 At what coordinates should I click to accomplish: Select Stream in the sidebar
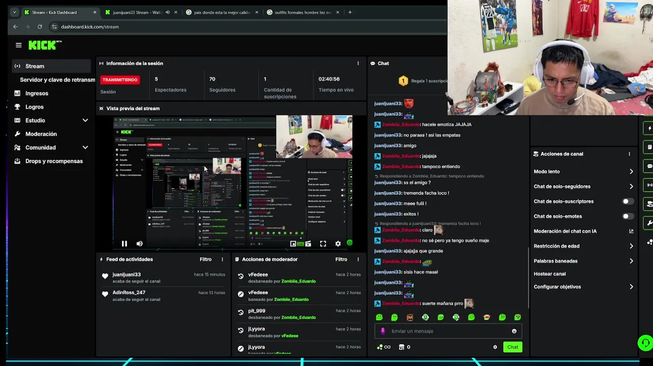pos(51,66)
